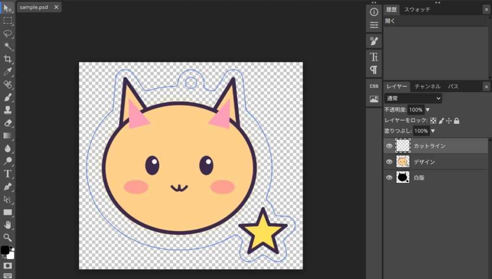Screen dimensions: 492x279
Task: Select the Path Selection tool
Action: [x=8, y=199]
